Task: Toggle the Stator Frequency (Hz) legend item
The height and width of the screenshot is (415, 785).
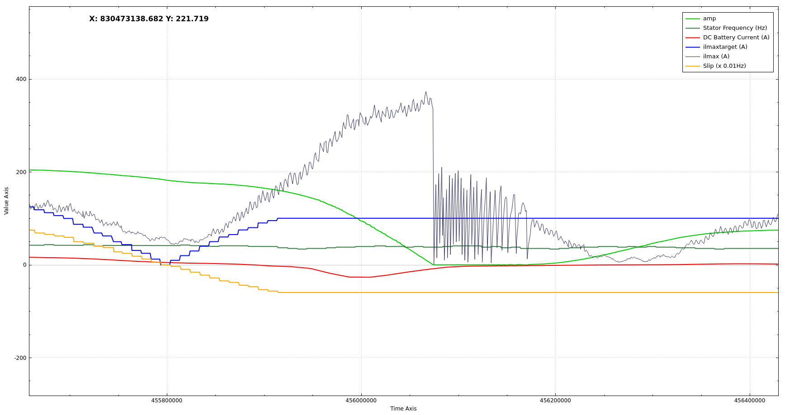Action: [734, 28]
